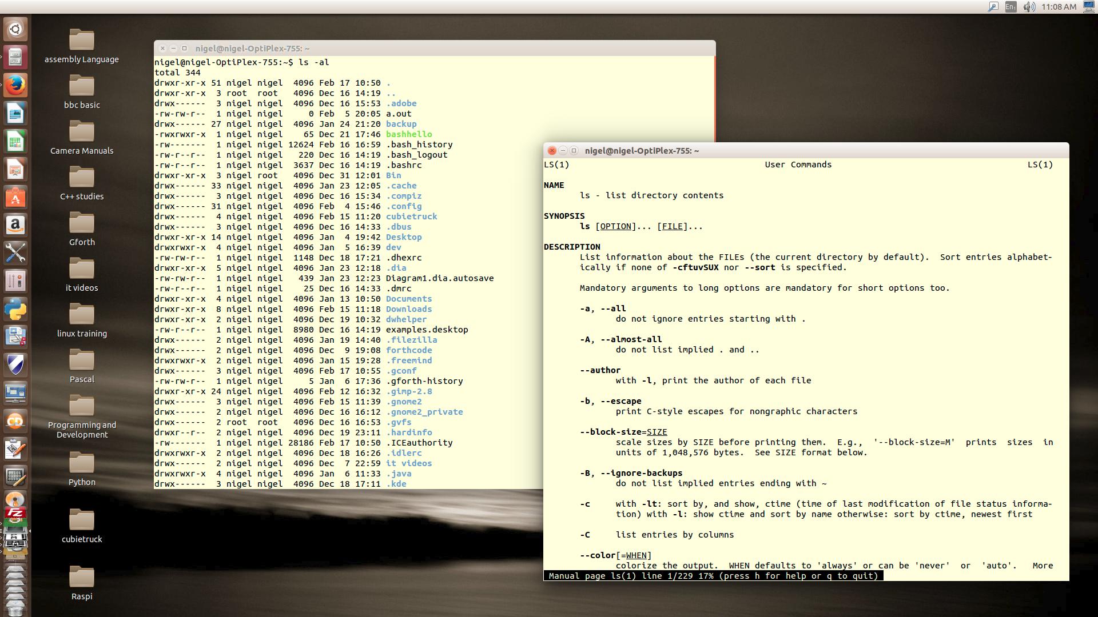Click the Amazon launcher icon
The image size is (1098, 617).
pyautogui.click(x=15, y=225)
